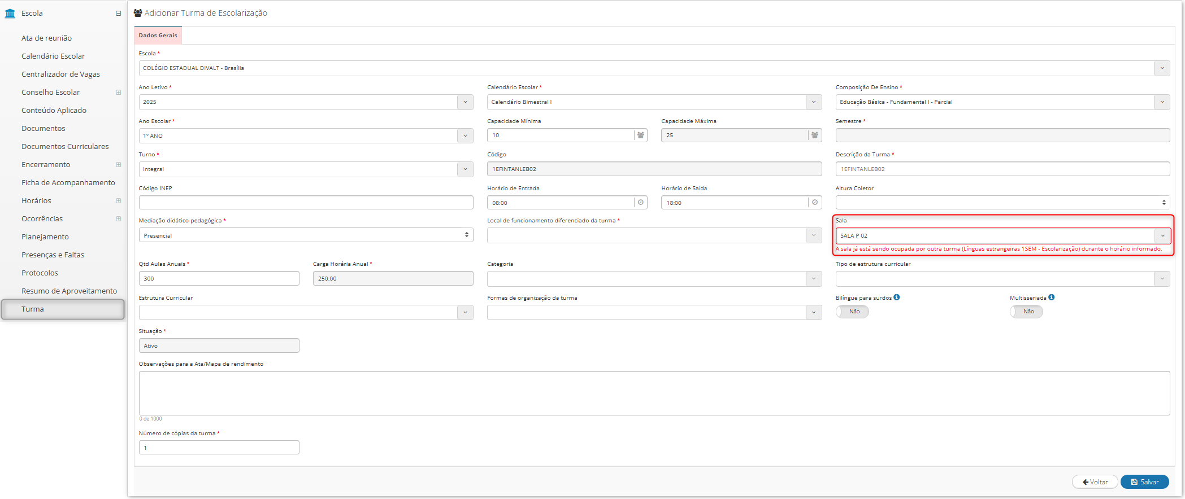Viewport: 1185px width, 499px height.
Task: Open Calendário Escolar in sidebar
Action: [53, 56]
